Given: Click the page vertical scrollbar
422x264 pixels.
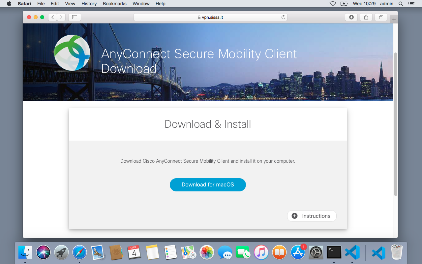Looking at the screenshot, I should [396, 124].
